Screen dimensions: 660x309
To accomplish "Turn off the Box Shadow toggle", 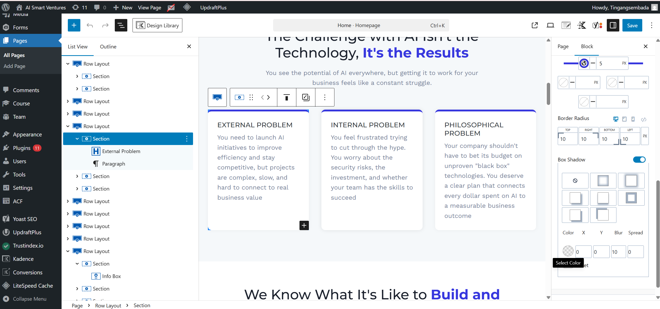I will pos(639,160).
